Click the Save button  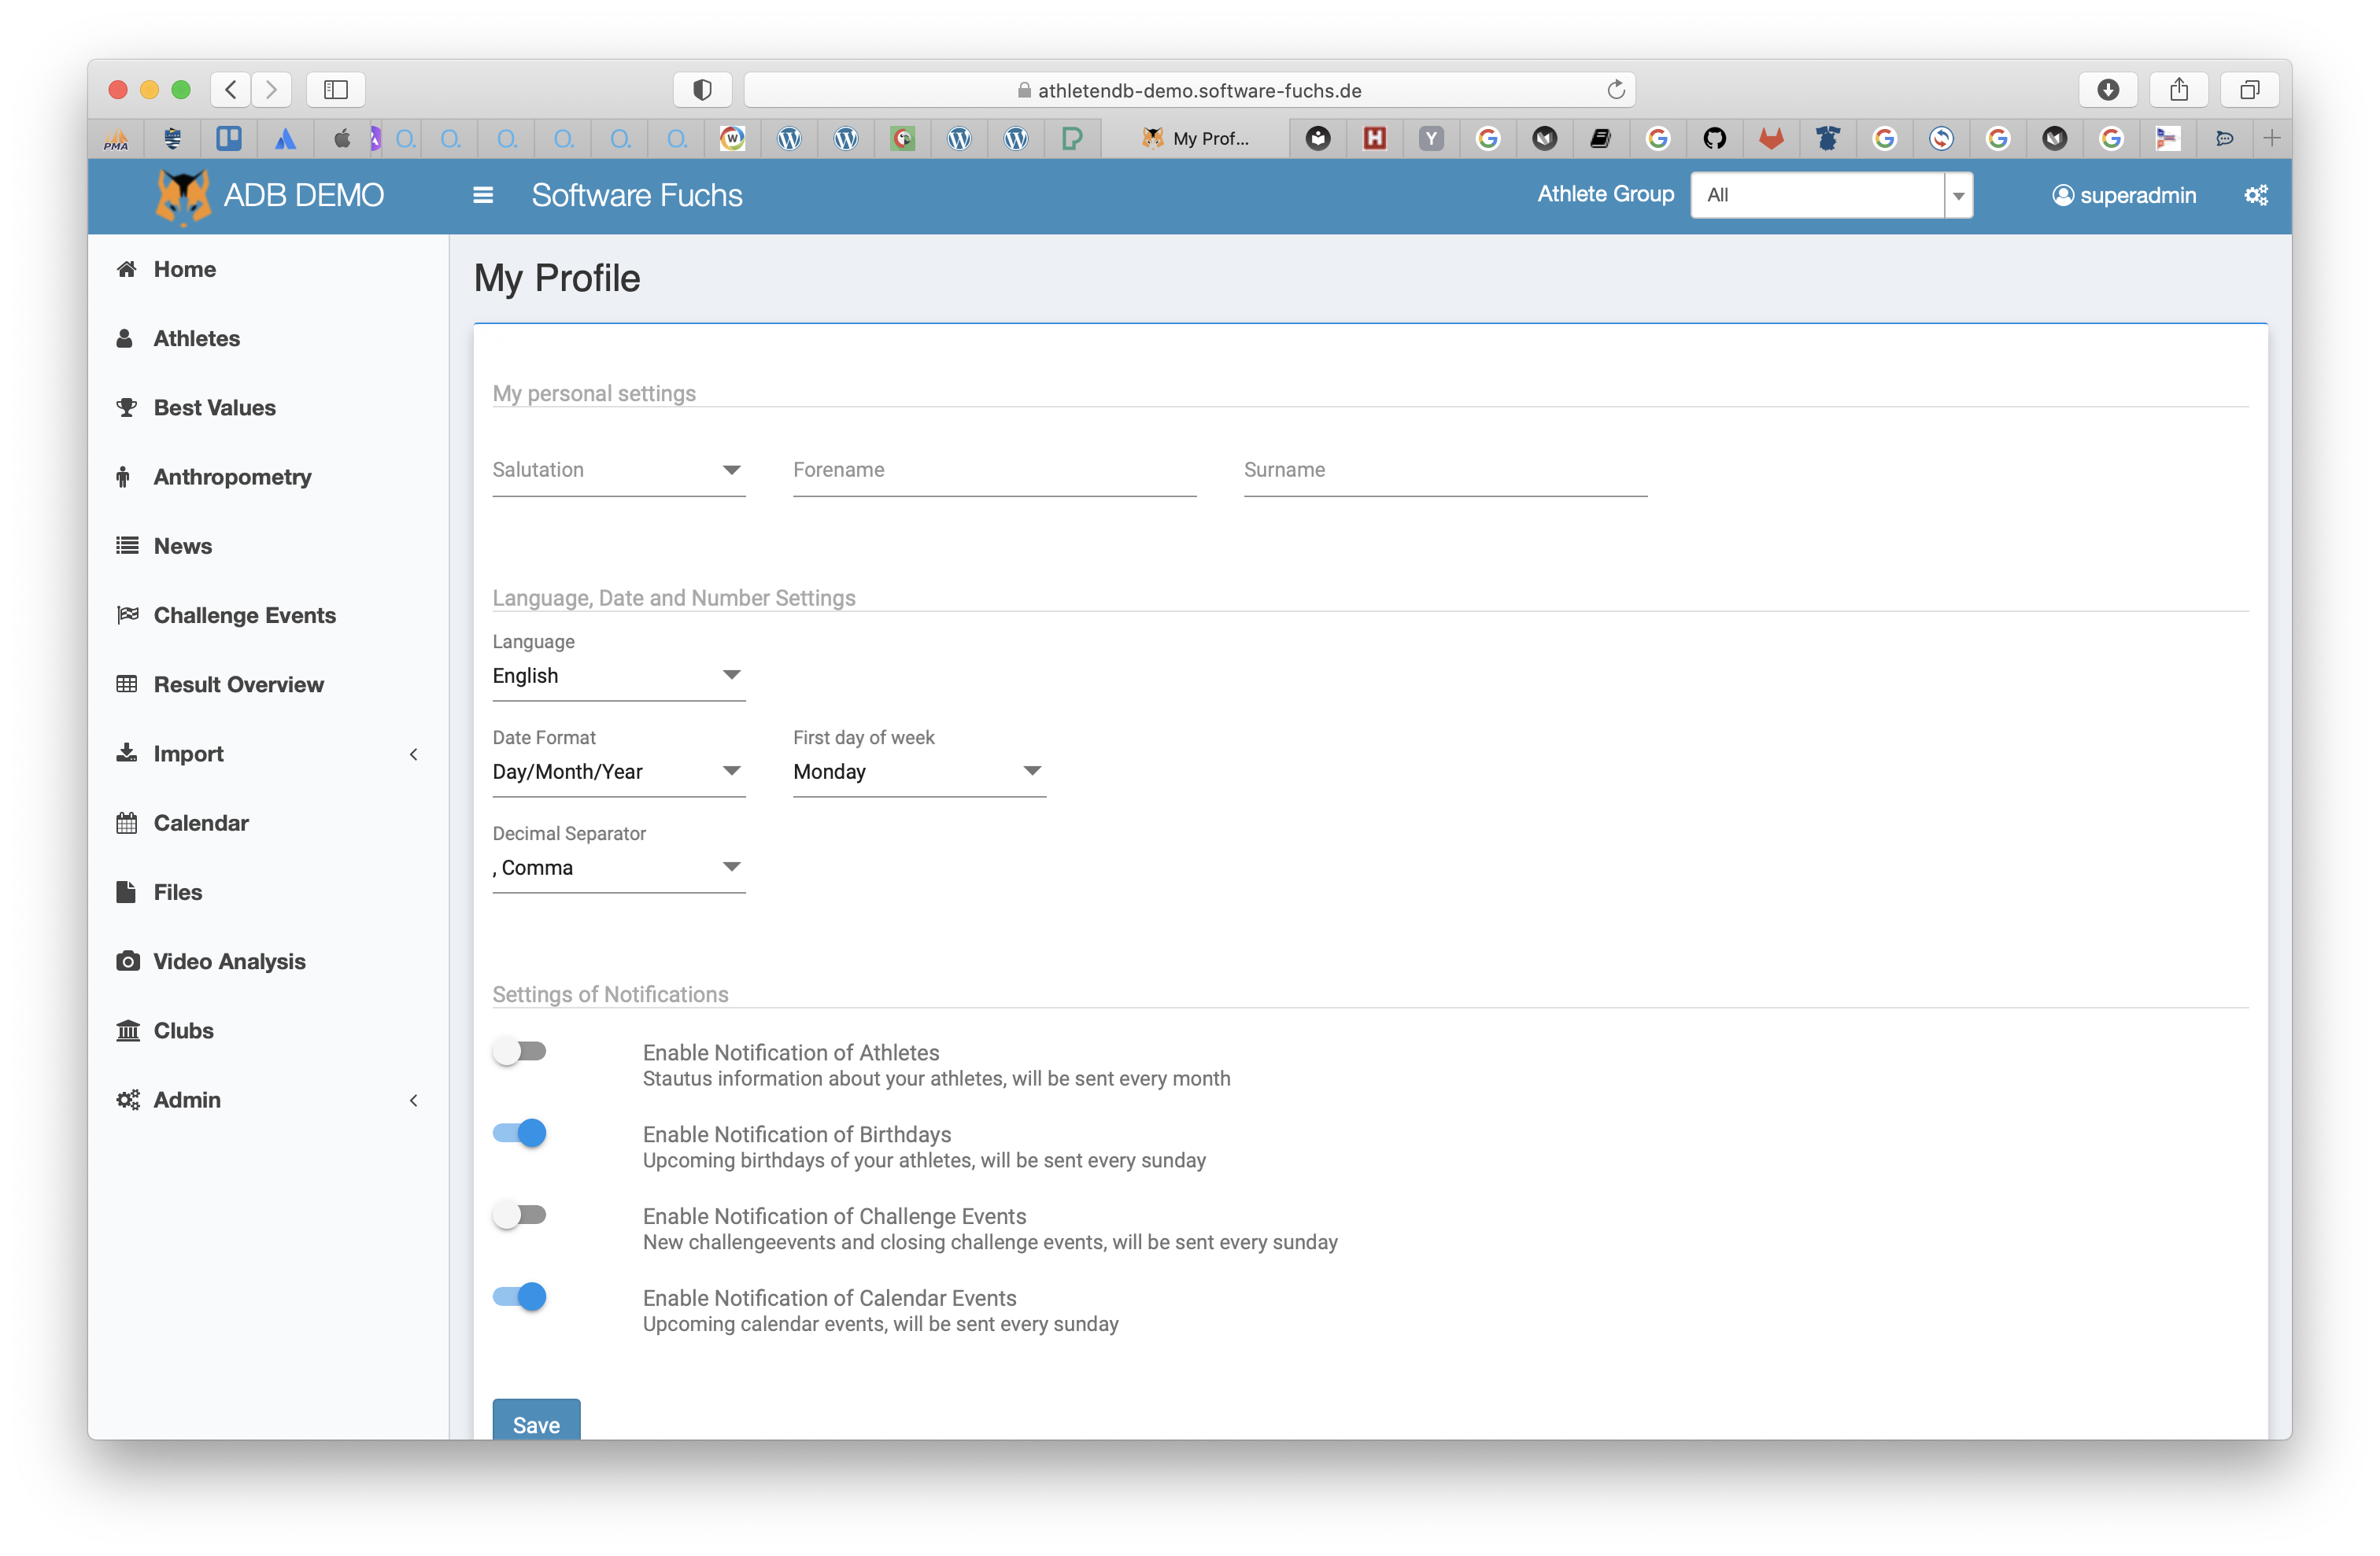click(x=536, y=1420)
